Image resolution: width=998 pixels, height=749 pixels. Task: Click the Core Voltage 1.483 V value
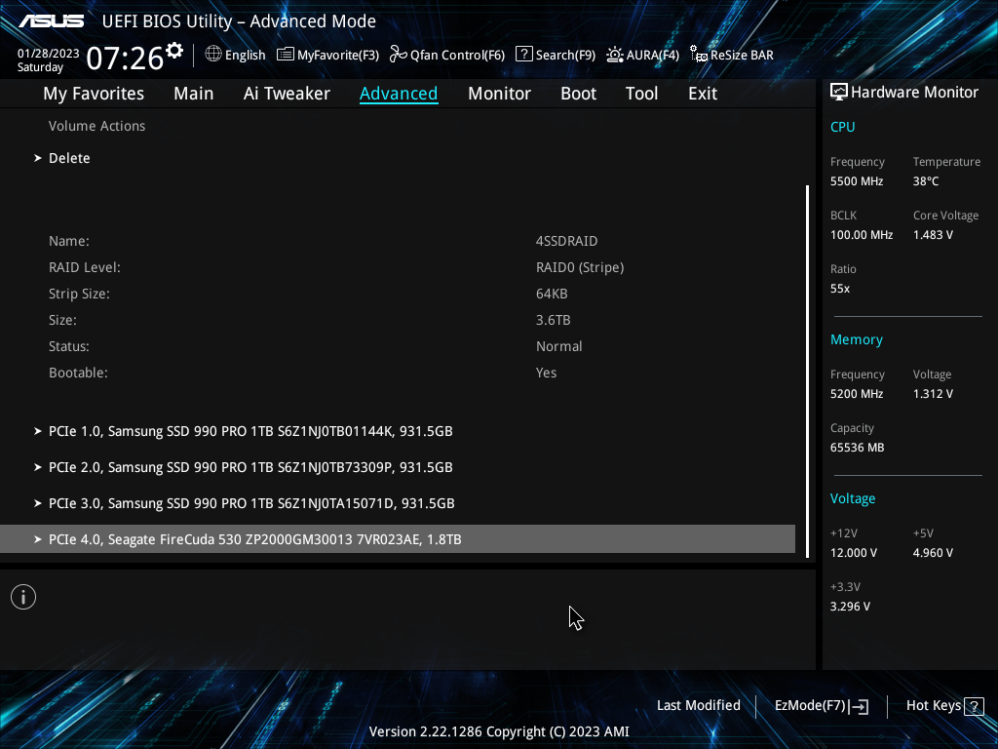(x=933, y=235)
